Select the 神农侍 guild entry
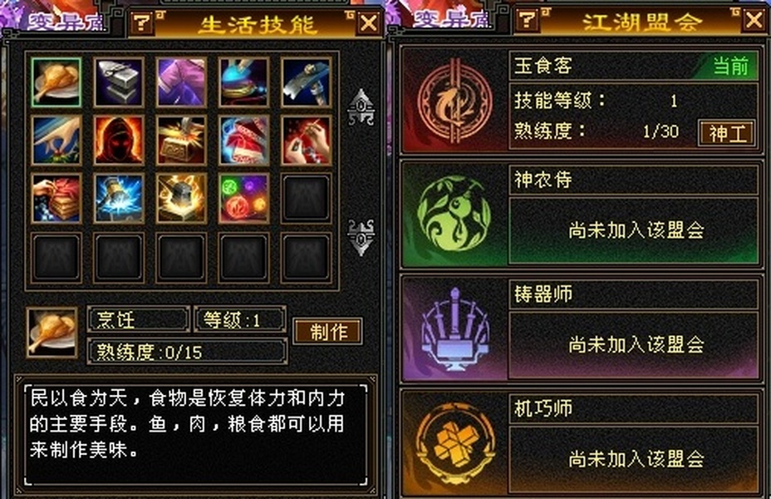The height and width of the screenshot is (499, 771). coord(580,215)
